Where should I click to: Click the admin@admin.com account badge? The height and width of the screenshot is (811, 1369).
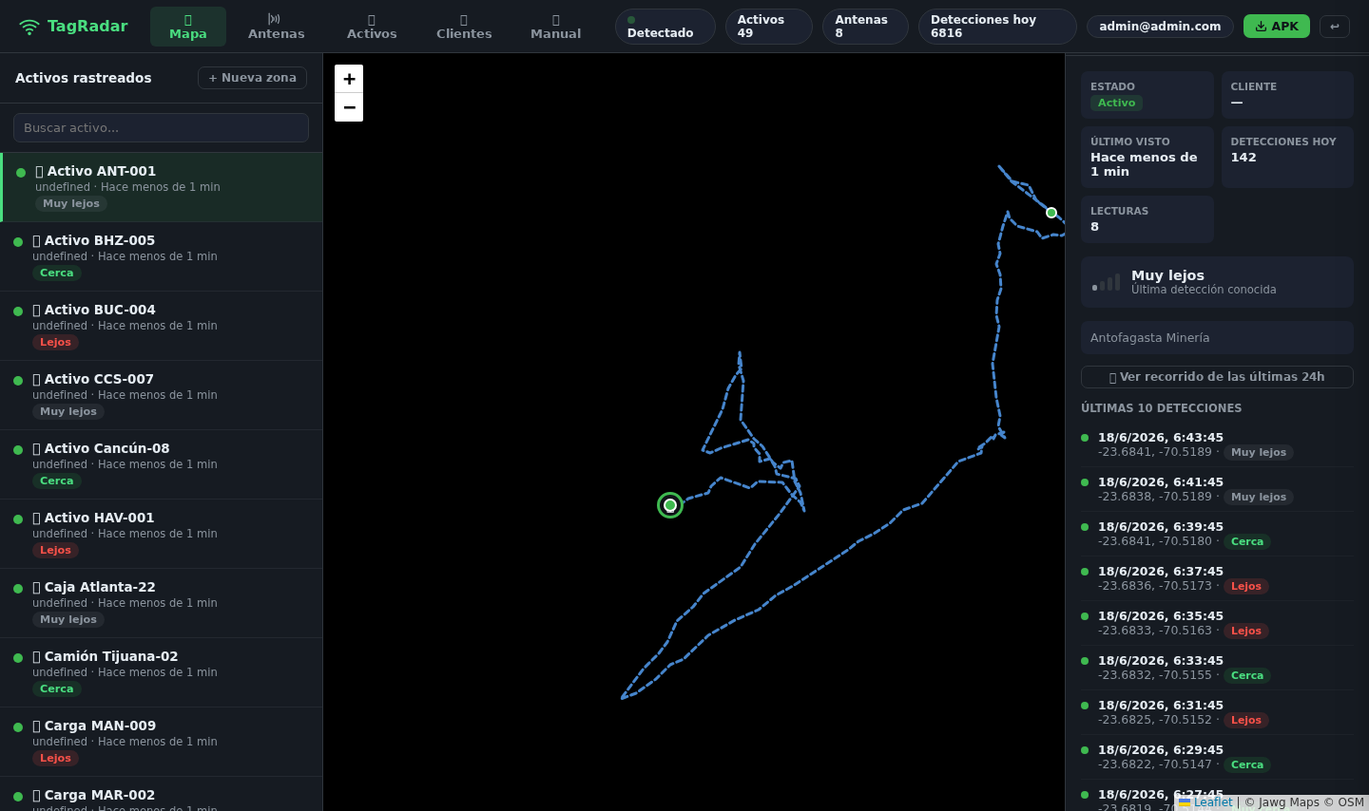click(1160, 27)
